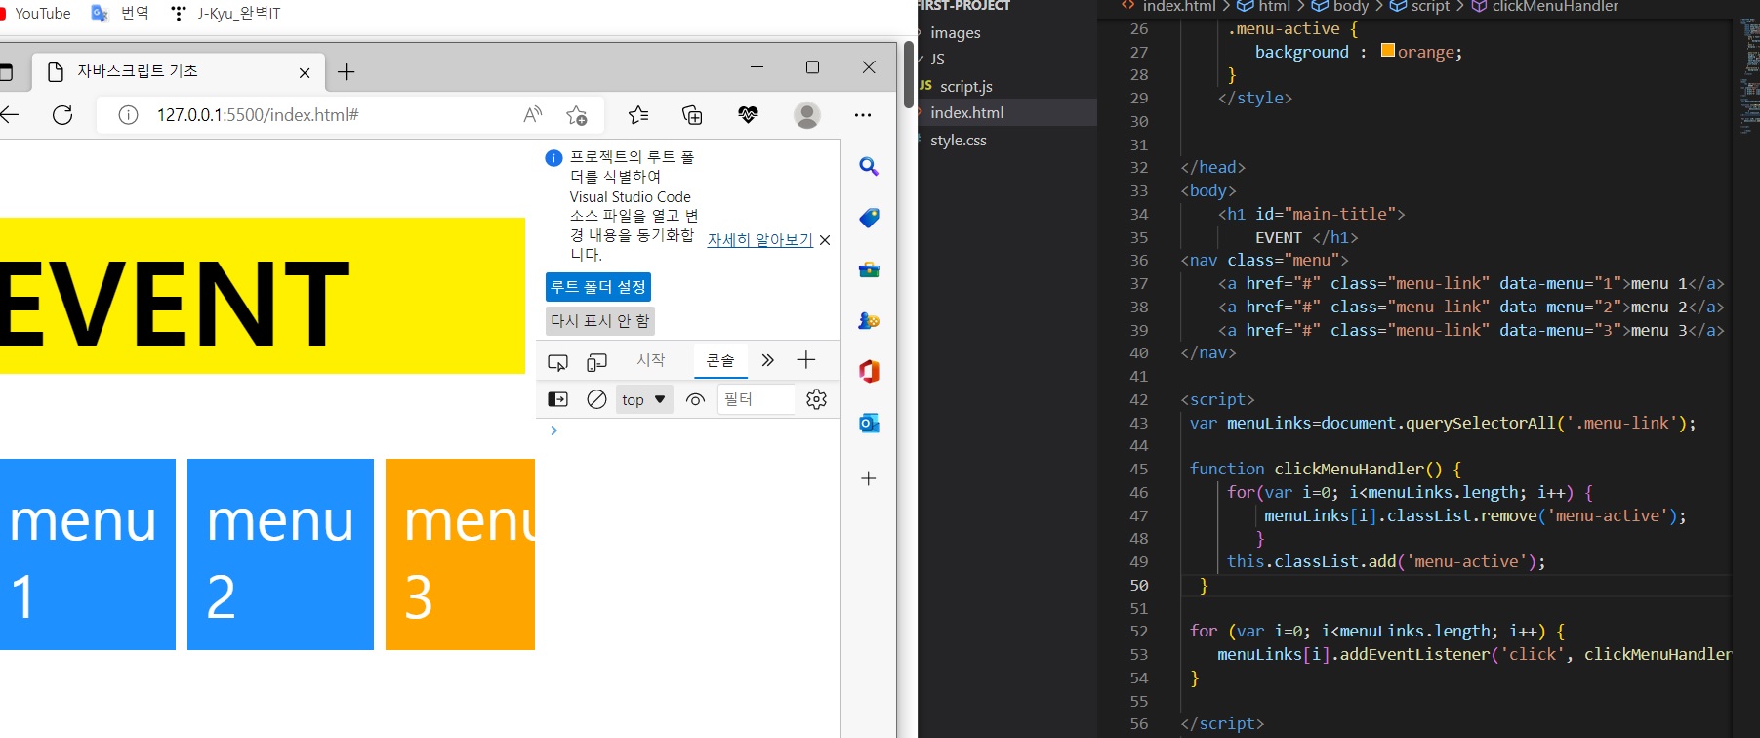
Task: Open the Edge sidebar Search icon
Action: click(x=869, y=167)
